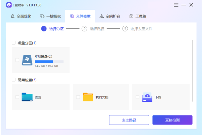202x135 pixels.
Task: Open the hamburger menu in title bar
Action: 176,5
